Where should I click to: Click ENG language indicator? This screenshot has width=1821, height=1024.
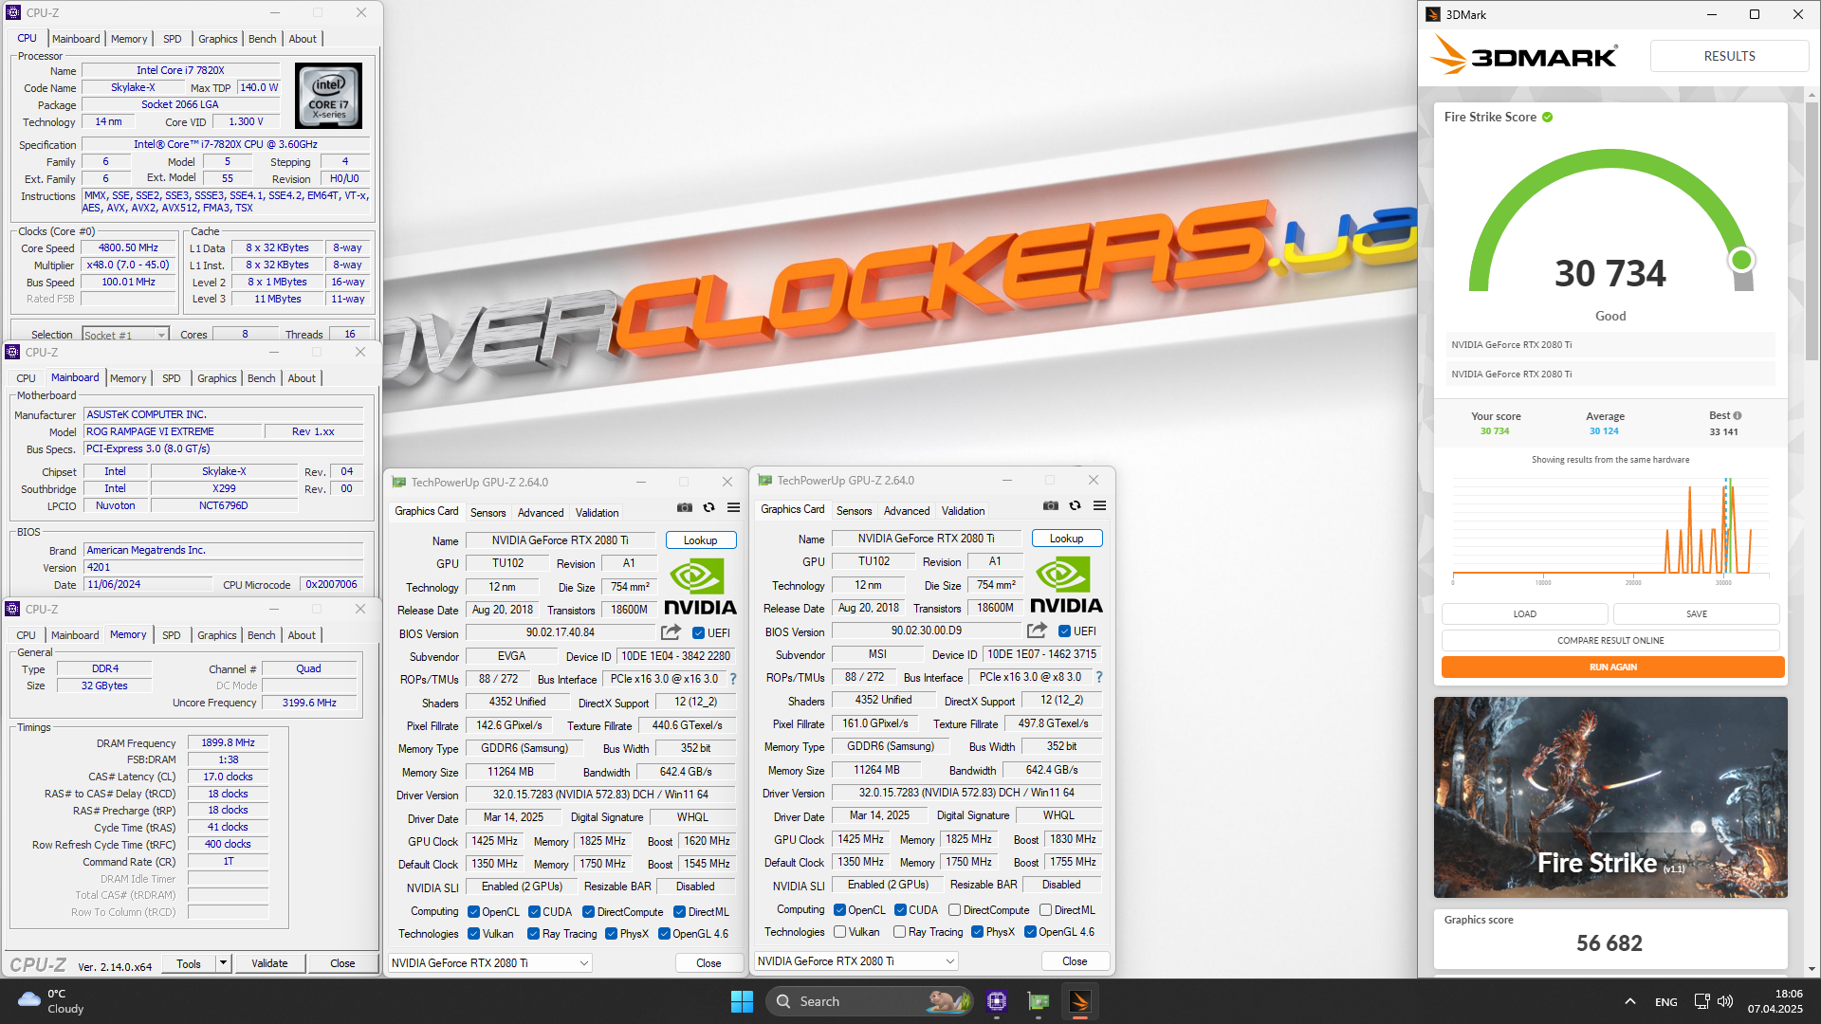click(x=1666, y=1001)
